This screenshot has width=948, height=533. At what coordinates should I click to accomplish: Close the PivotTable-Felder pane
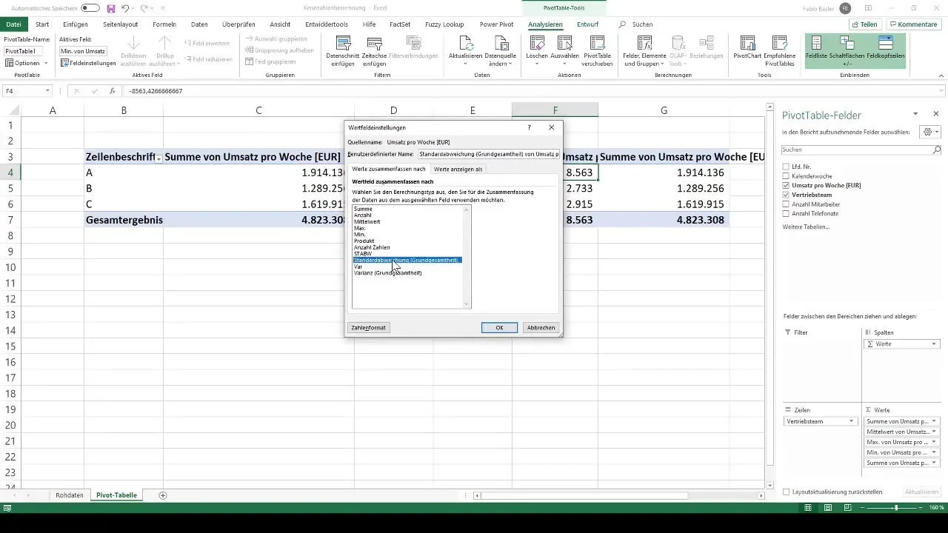tap(936, 113)
